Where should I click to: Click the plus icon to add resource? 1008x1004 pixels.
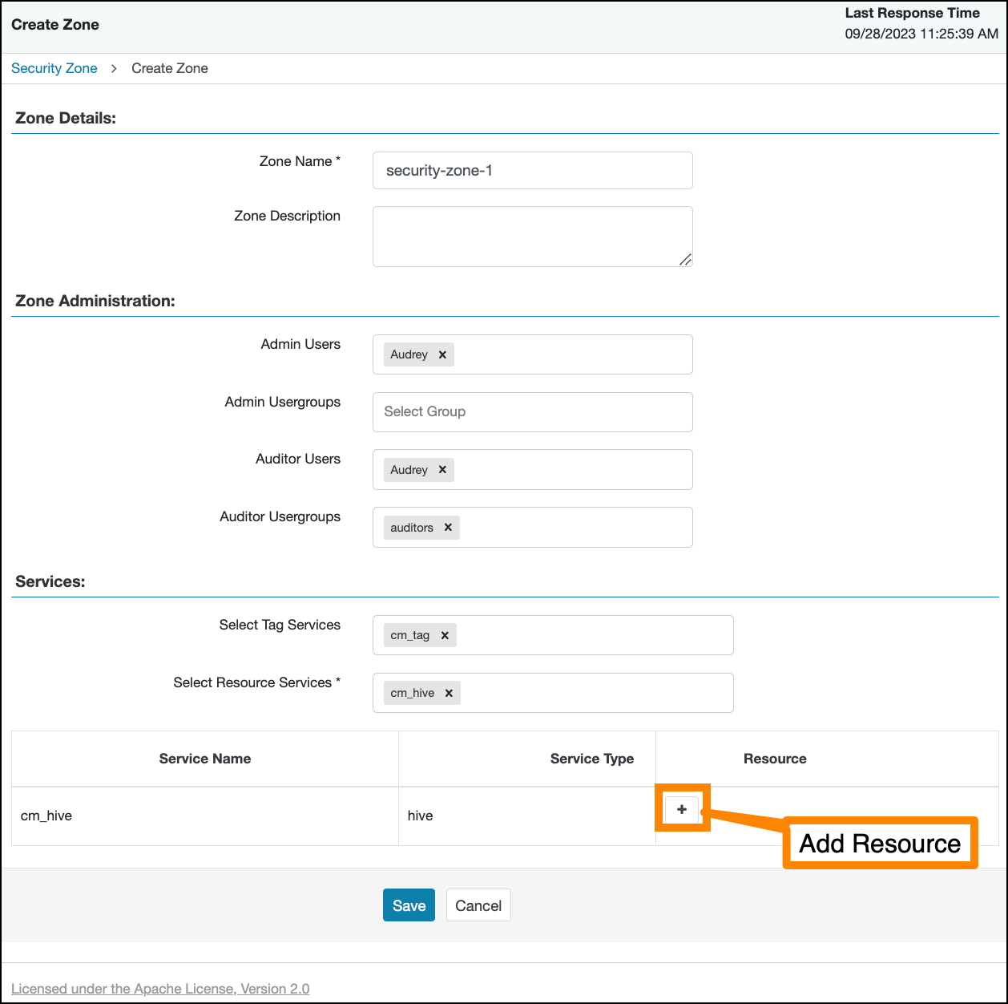(x=682, y=809)
